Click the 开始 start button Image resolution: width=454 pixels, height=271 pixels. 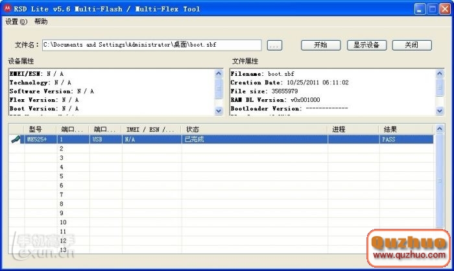coord(320,45)
